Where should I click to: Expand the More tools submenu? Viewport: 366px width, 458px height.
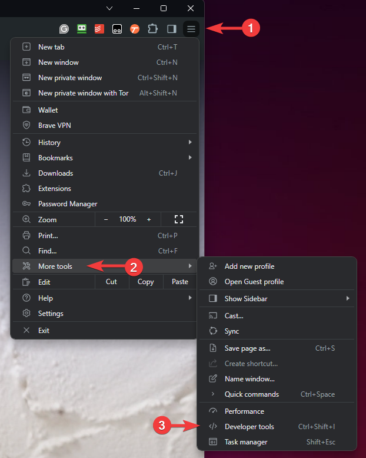click(105, 266)
